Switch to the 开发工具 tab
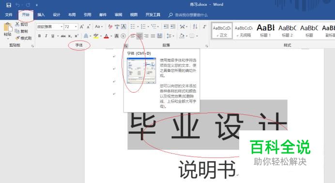Image resolution: width=335 pixels, height=183 pixels. coord(153,14)
